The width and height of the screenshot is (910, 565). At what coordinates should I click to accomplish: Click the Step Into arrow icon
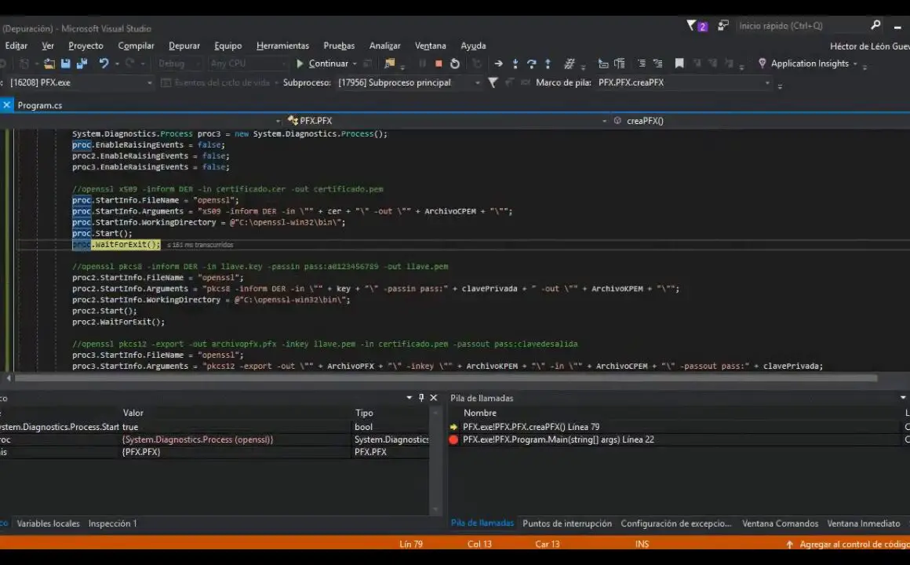(x=515, y=64)
